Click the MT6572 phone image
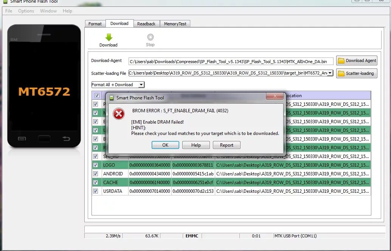 coord(44,86)
